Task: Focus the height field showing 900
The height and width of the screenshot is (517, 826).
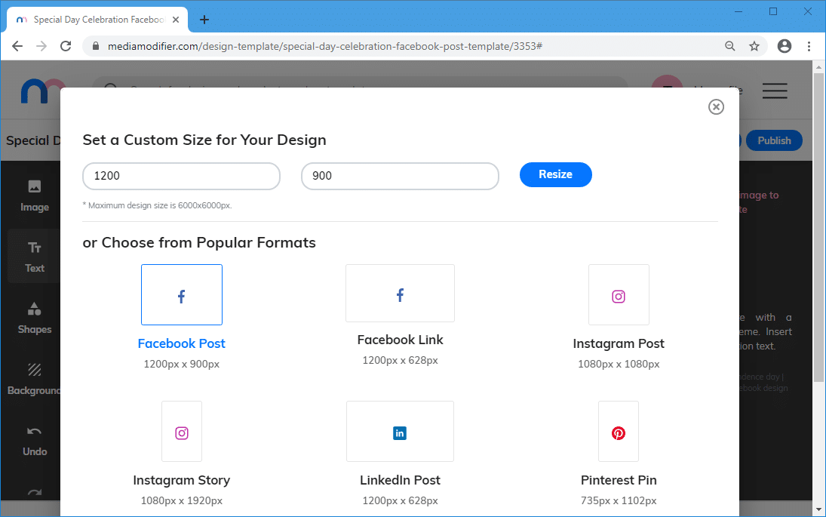Action: pyautogui.click(x=400, y=176)
